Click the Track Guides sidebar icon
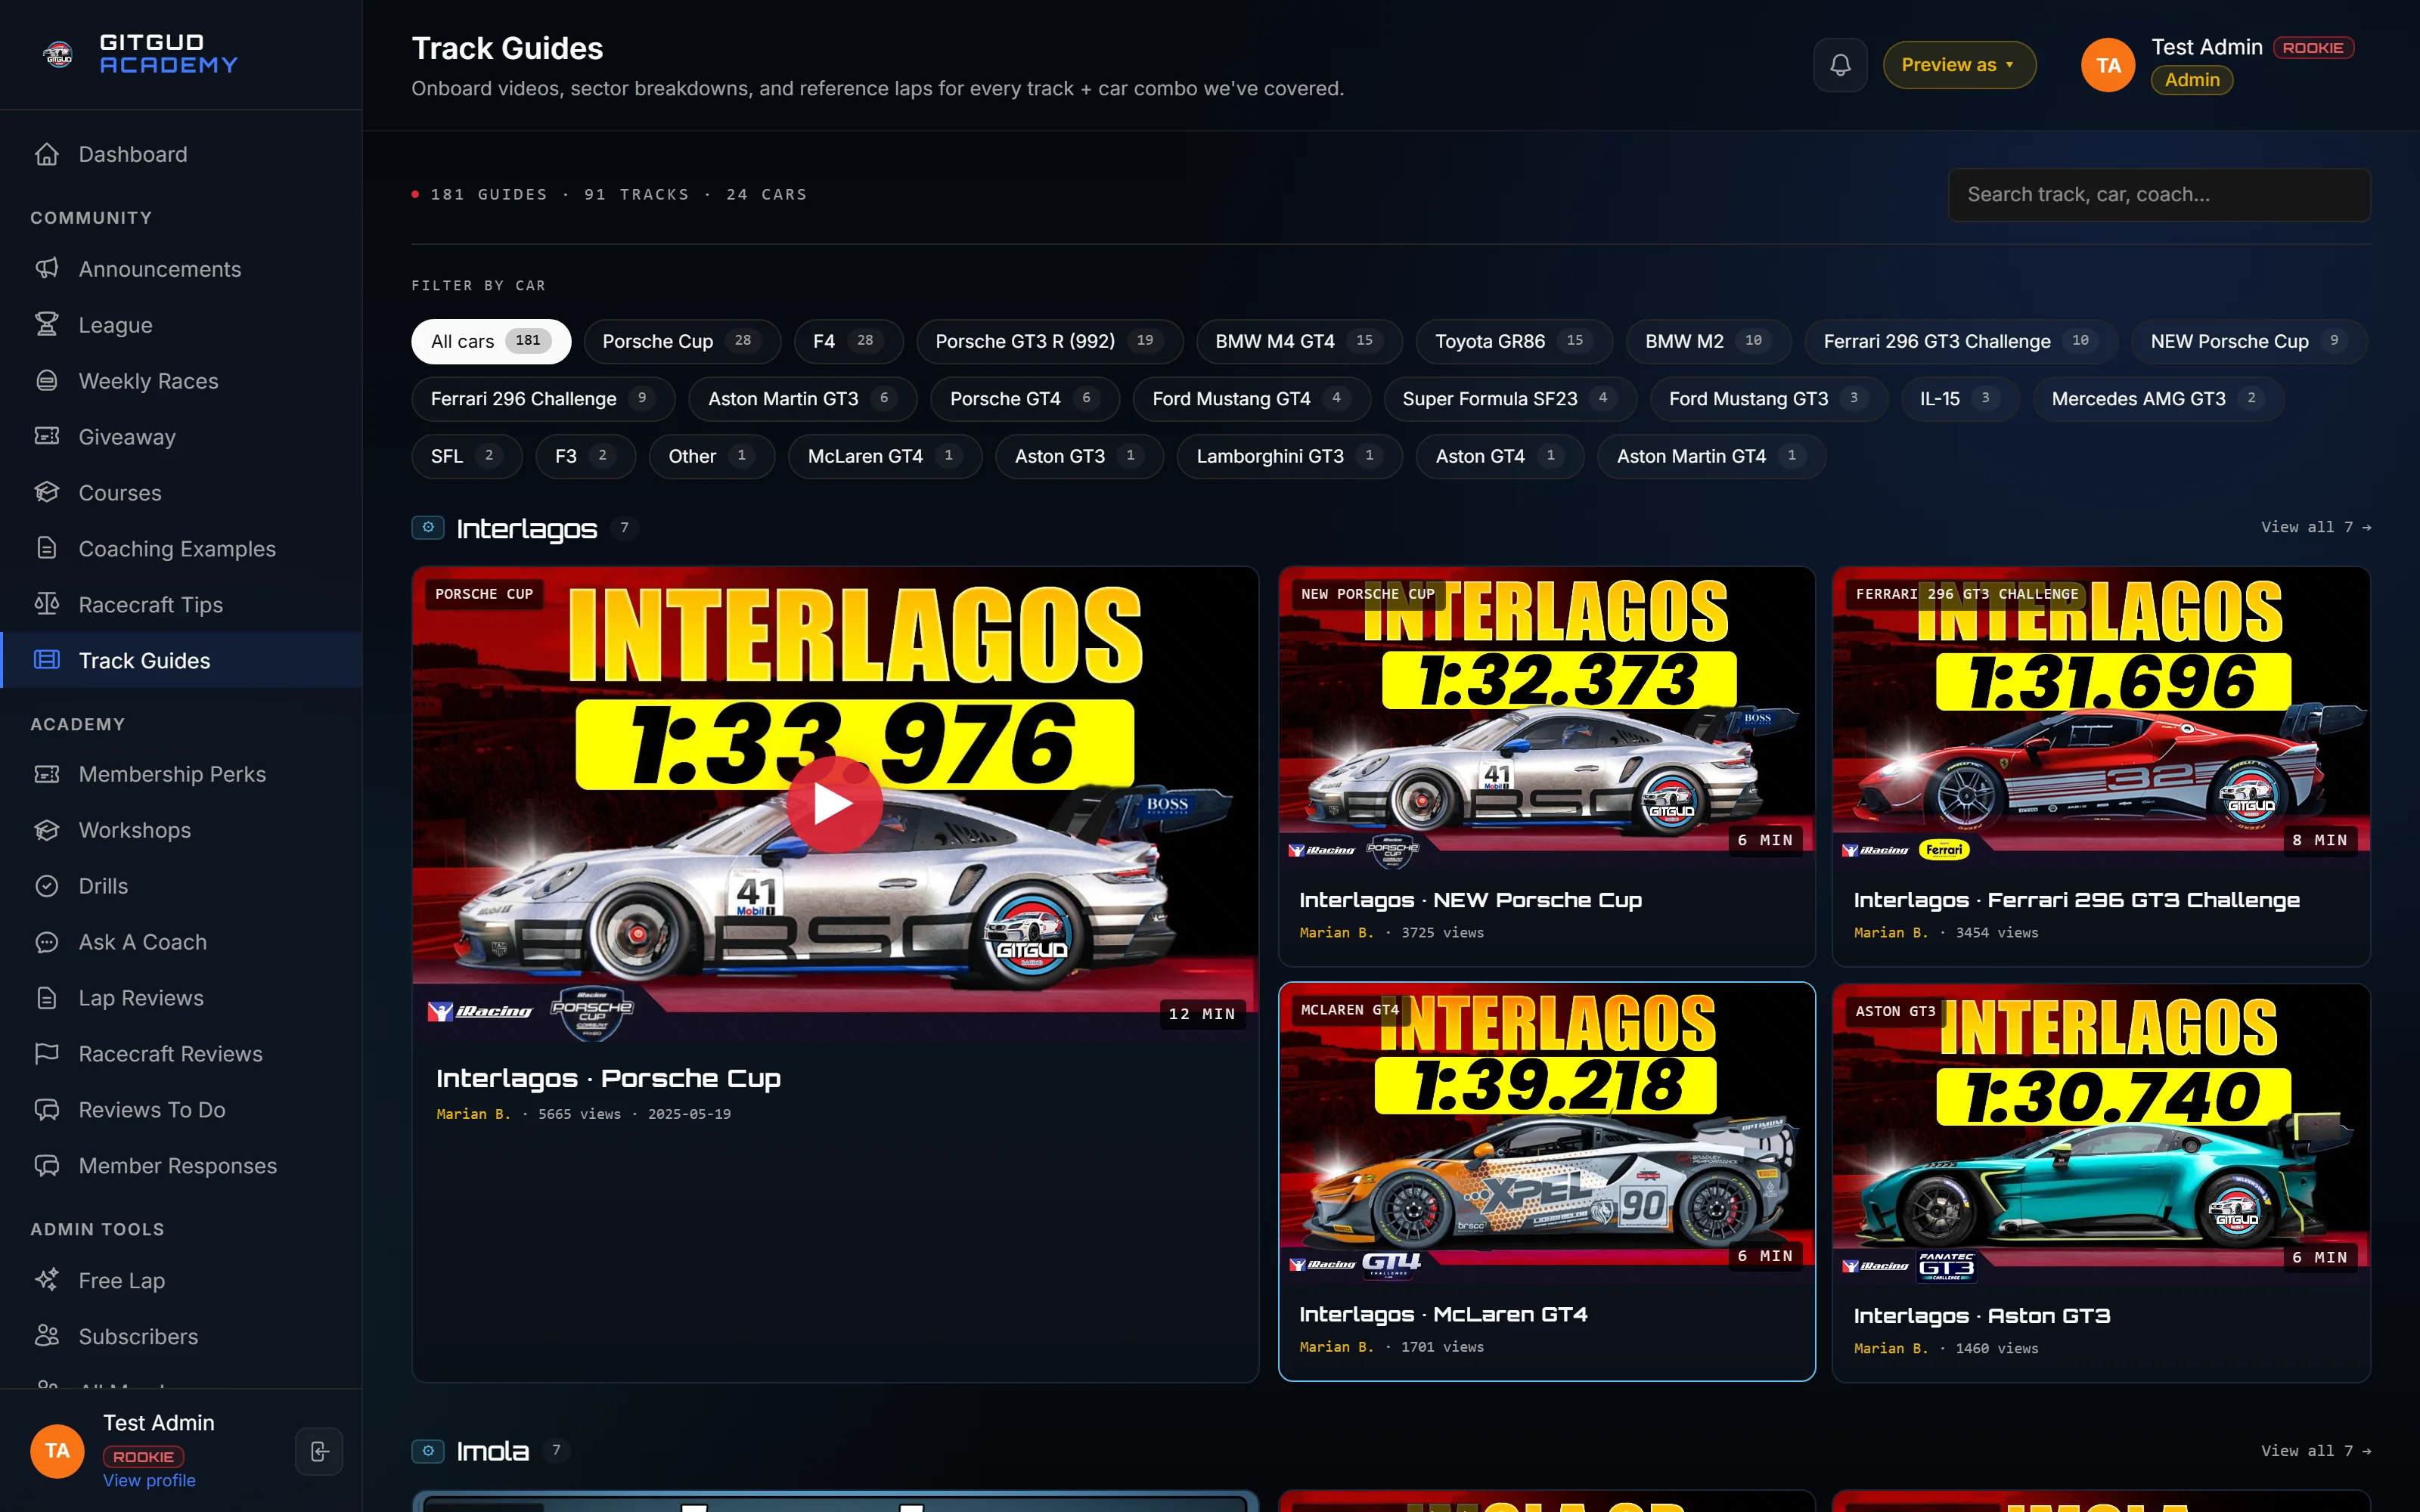The image size is (2420, 1512). 47,660
